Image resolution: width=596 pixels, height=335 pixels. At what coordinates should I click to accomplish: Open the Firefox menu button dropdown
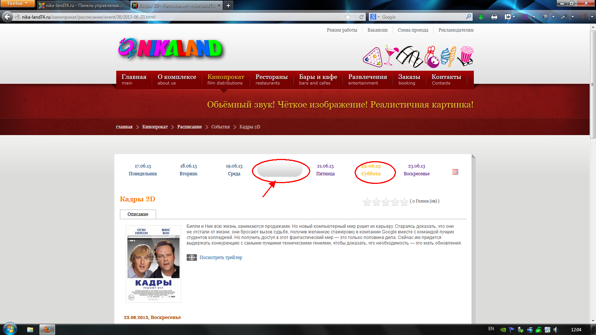pyautogui.click(x=17, y=3)
